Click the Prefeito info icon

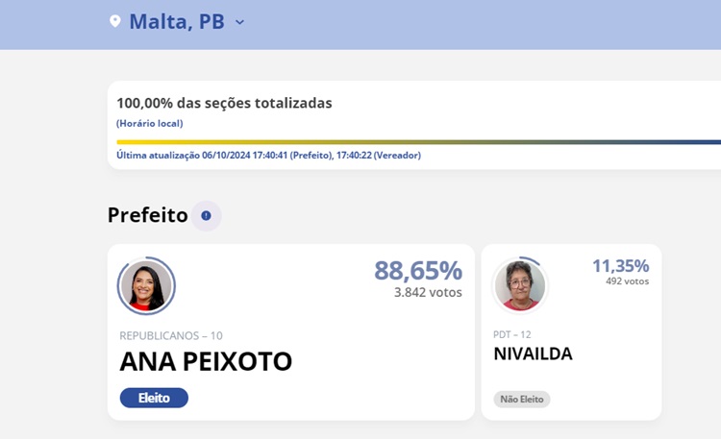206,216
